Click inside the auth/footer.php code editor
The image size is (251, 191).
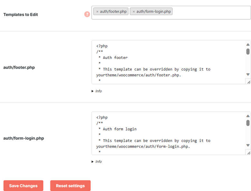point(168,62)
